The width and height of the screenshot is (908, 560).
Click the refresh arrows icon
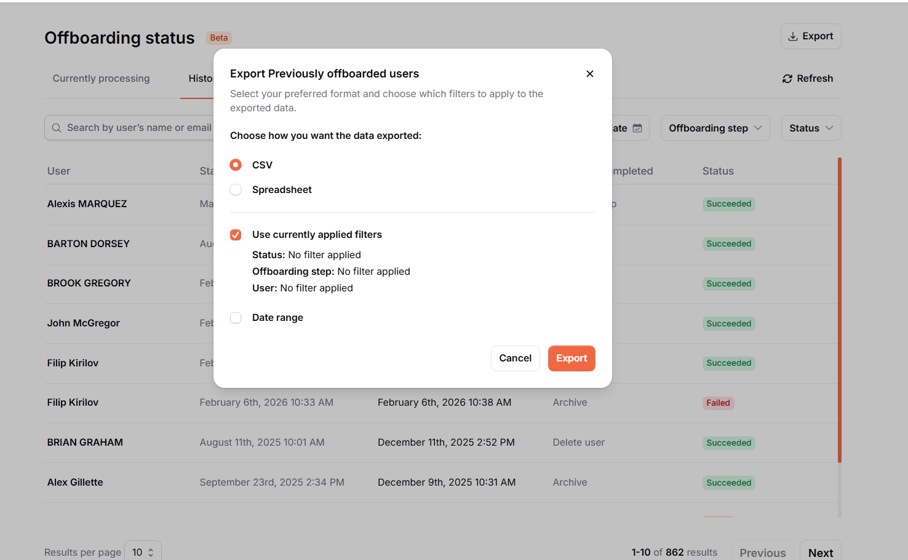(x=787, y=79)
